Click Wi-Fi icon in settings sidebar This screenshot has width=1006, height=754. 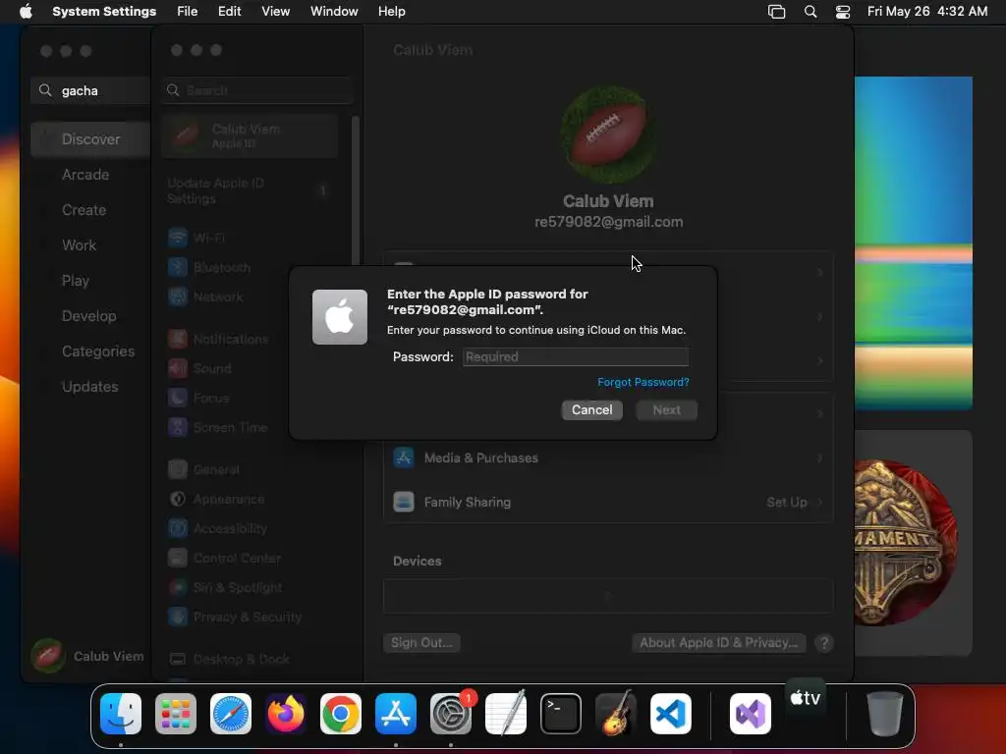(x=178, y=238)
